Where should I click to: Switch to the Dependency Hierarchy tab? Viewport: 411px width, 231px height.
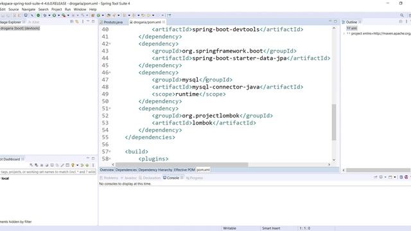tap(155, 170)
